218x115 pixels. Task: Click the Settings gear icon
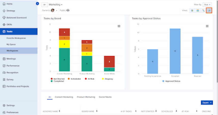click(4, 106)
